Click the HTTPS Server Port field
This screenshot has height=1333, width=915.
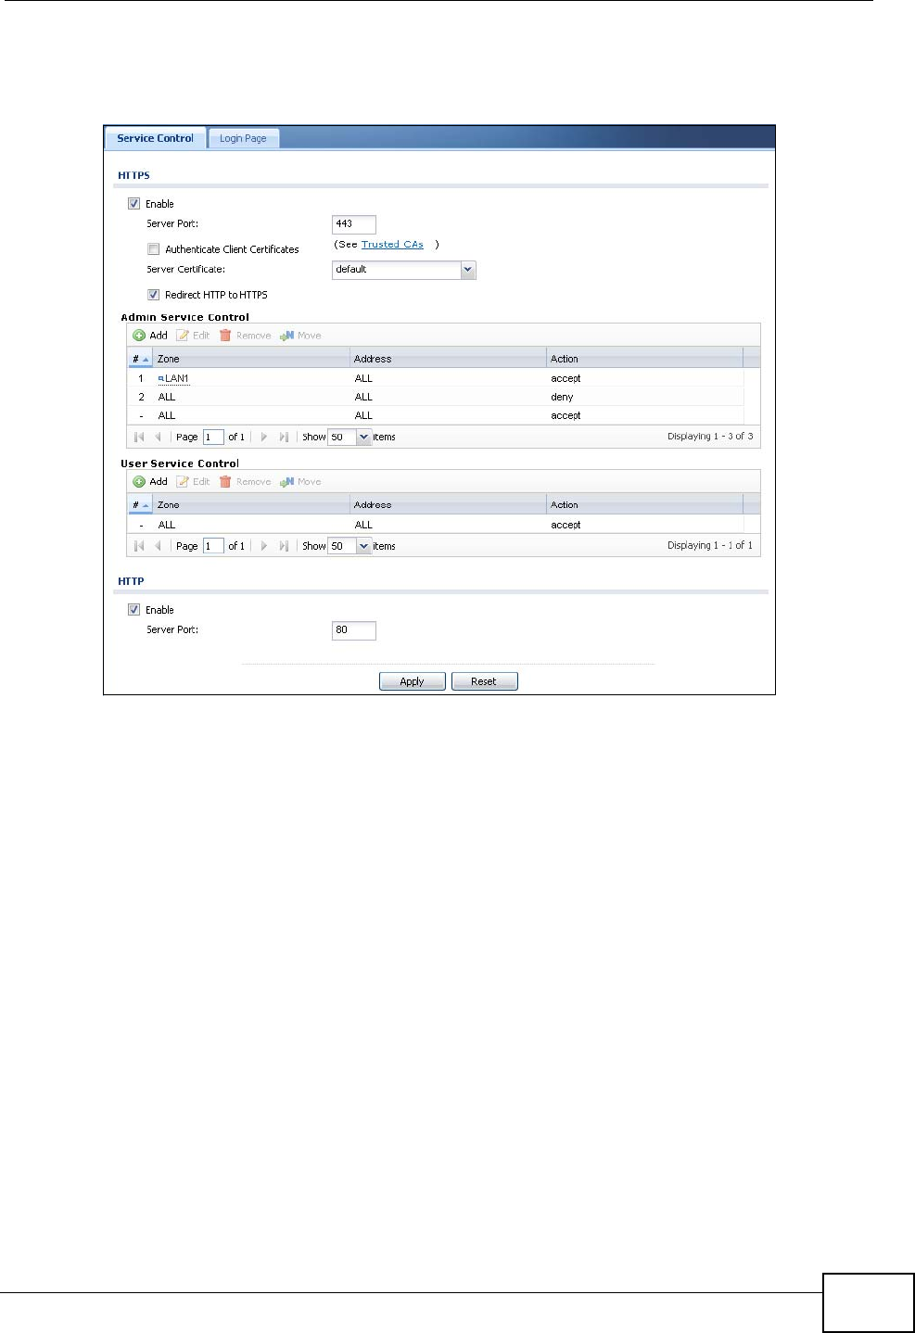[x=354, y=224]
